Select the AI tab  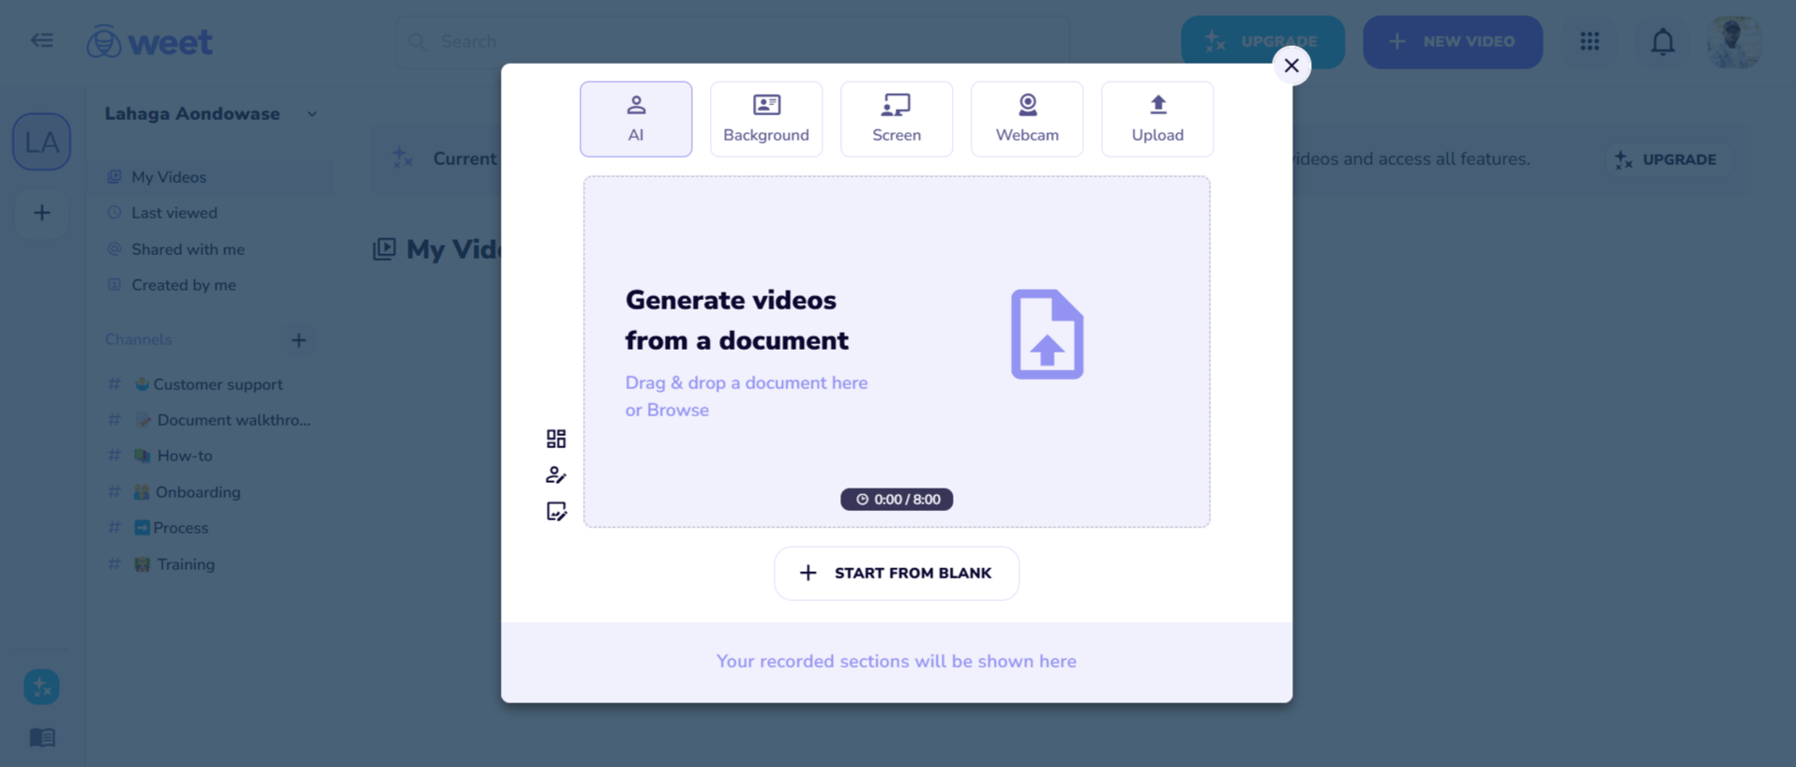click(x=636, y=119)
